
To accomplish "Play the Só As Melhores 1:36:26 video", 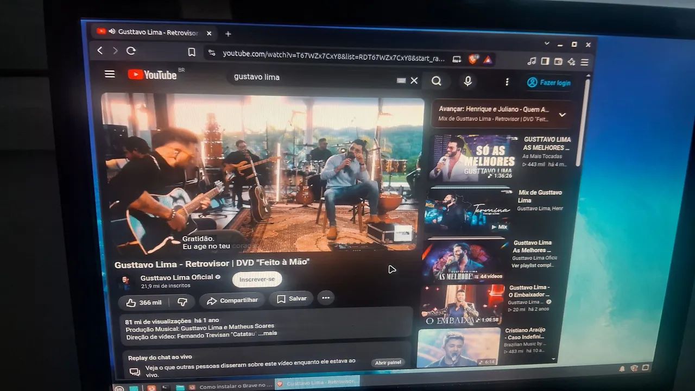I will click(474, 157).
